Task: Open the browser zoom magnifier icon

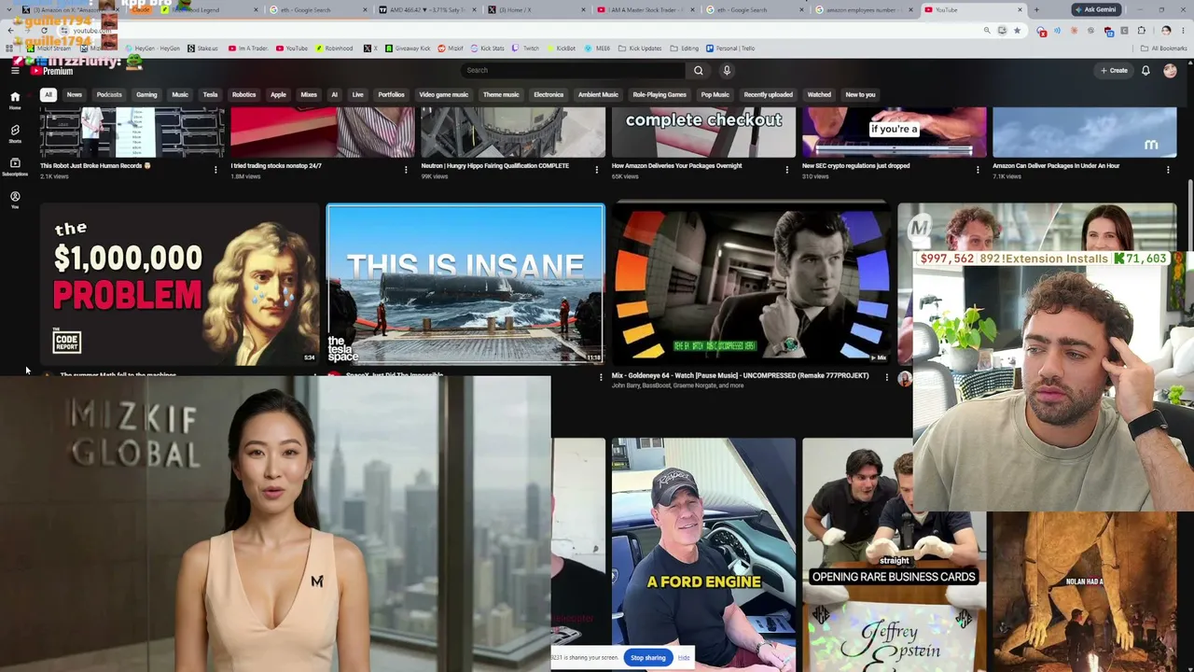Action: [987, 30]
